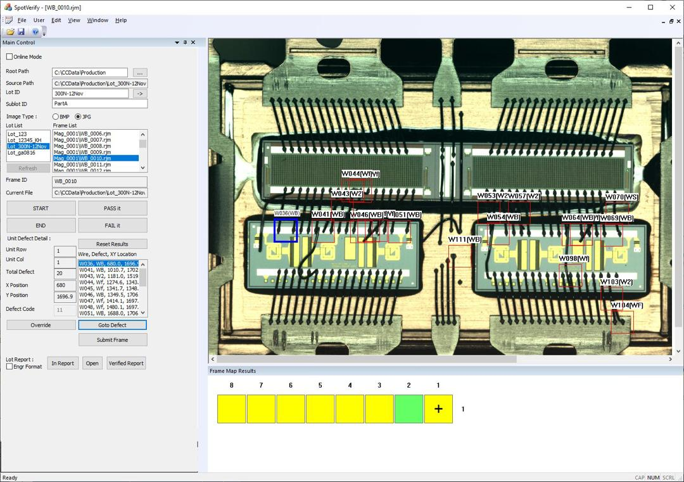Select frame Mag_0001\WB_0011.rjm
The image size is (684, 482).
pos(96,165)
